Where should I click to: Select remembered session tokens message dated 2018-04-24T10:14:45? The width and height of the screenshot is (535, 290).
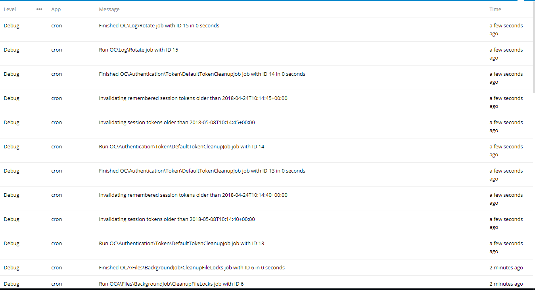[193, 98]
